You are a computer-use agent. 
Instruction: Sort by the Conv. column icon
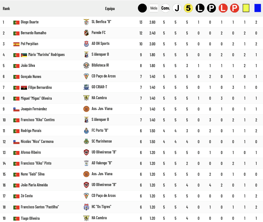[165, 8]
